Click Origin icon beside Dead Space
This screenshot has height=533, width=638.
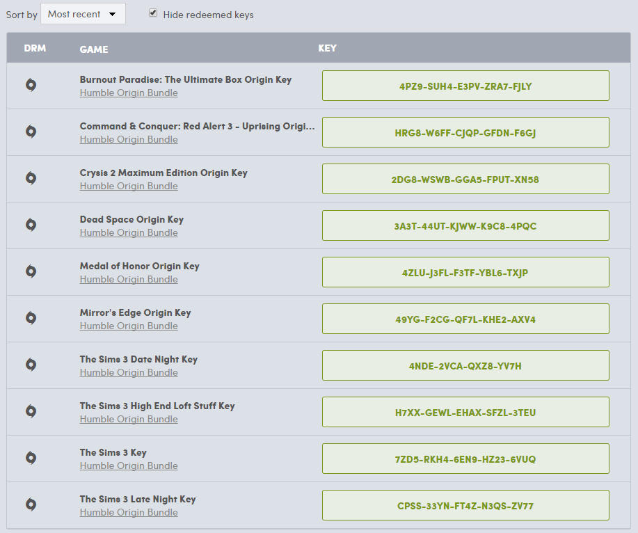31,225
